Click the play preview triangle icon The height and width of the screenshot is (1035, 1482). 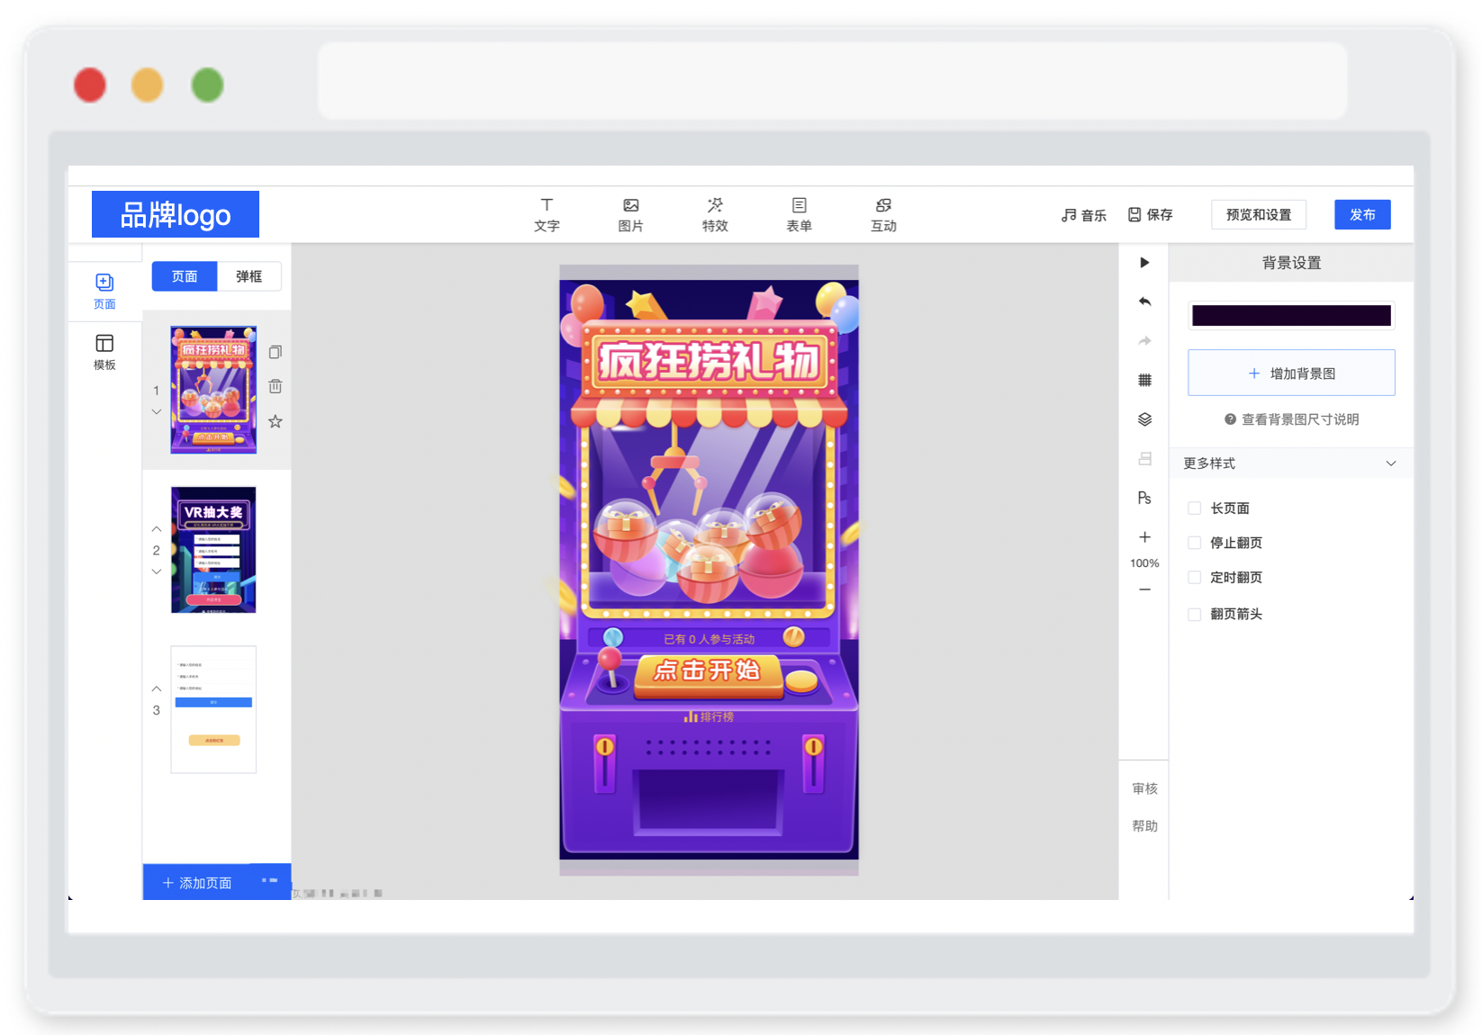pyautogui.click(x=1144, y=262)
